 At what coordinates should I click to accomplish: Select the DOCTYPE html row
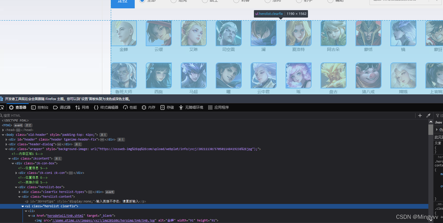tap(214, 121)
